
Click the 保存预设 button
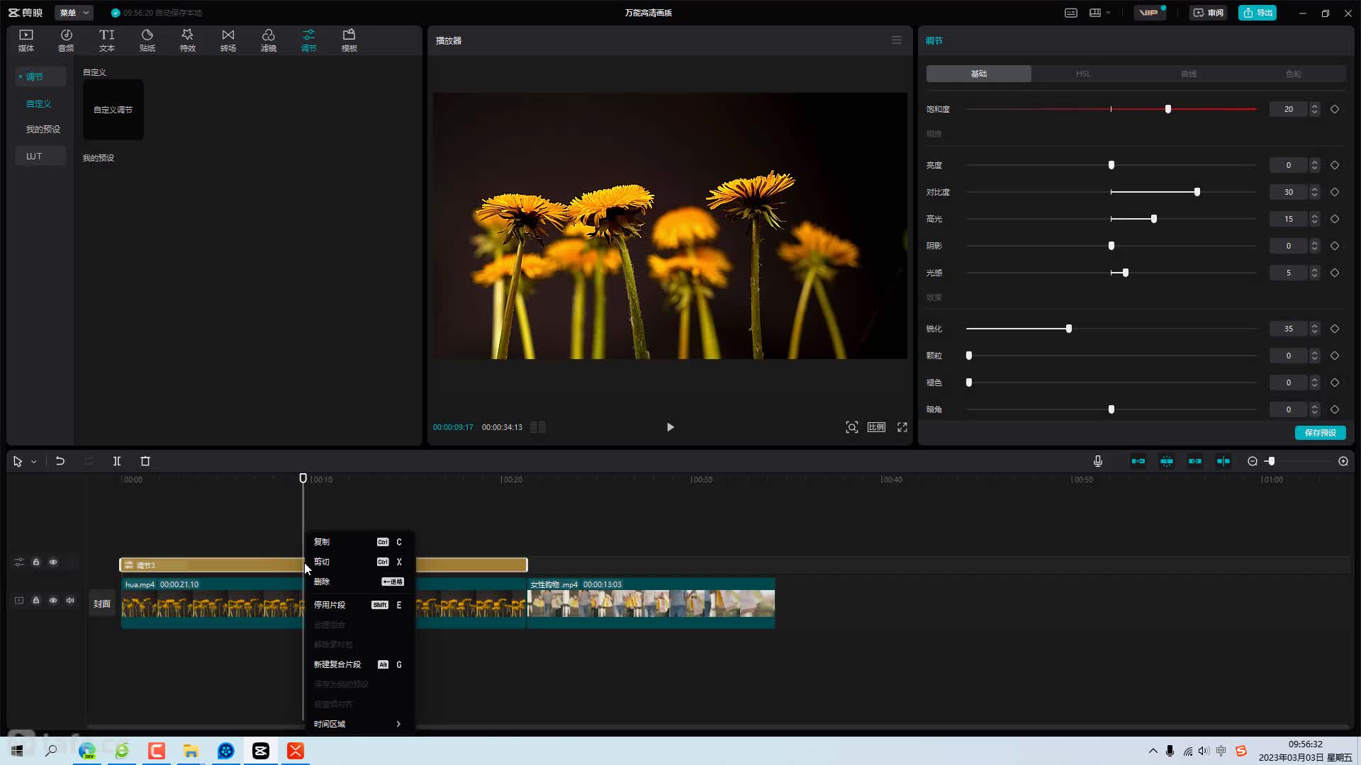tap(1320, 433)
